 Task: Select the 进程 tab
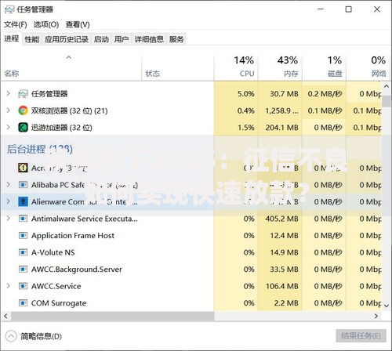coord(12,38)
